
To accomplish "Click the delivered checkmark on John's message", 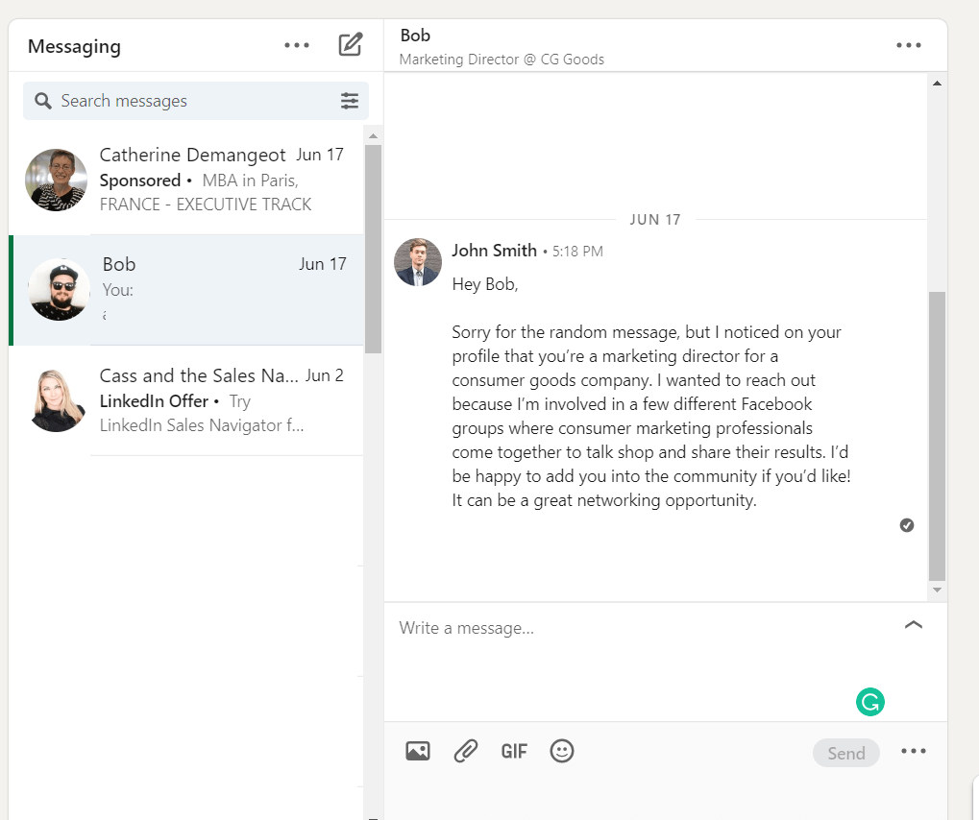I will tap(906, 524).
